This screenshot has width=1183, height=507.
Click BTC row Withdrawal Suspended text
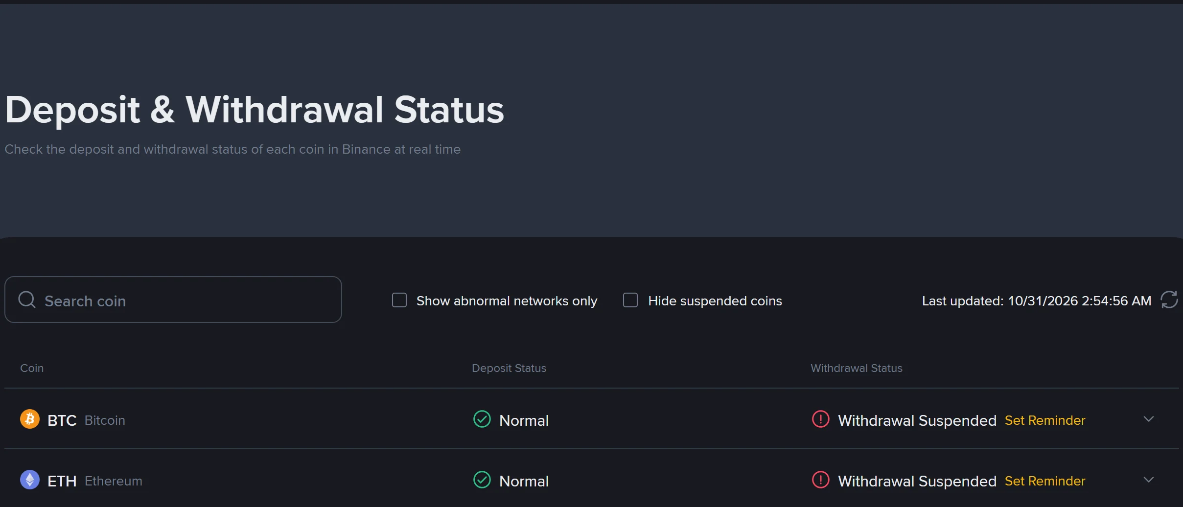917,420
